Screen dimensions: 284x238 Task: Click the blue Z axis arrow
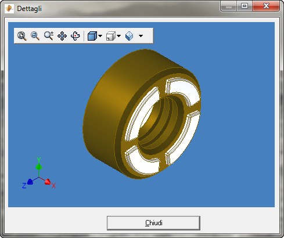30,182
